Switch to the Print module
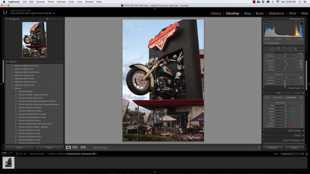 [293, 14]
